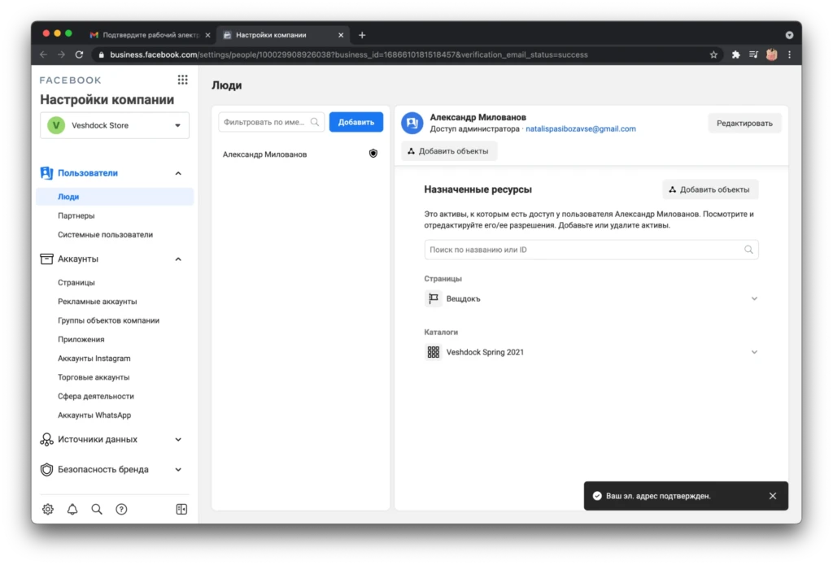Close the Gmail browser tab
Viewport: 833px width, 565px height.
[207, 35]
